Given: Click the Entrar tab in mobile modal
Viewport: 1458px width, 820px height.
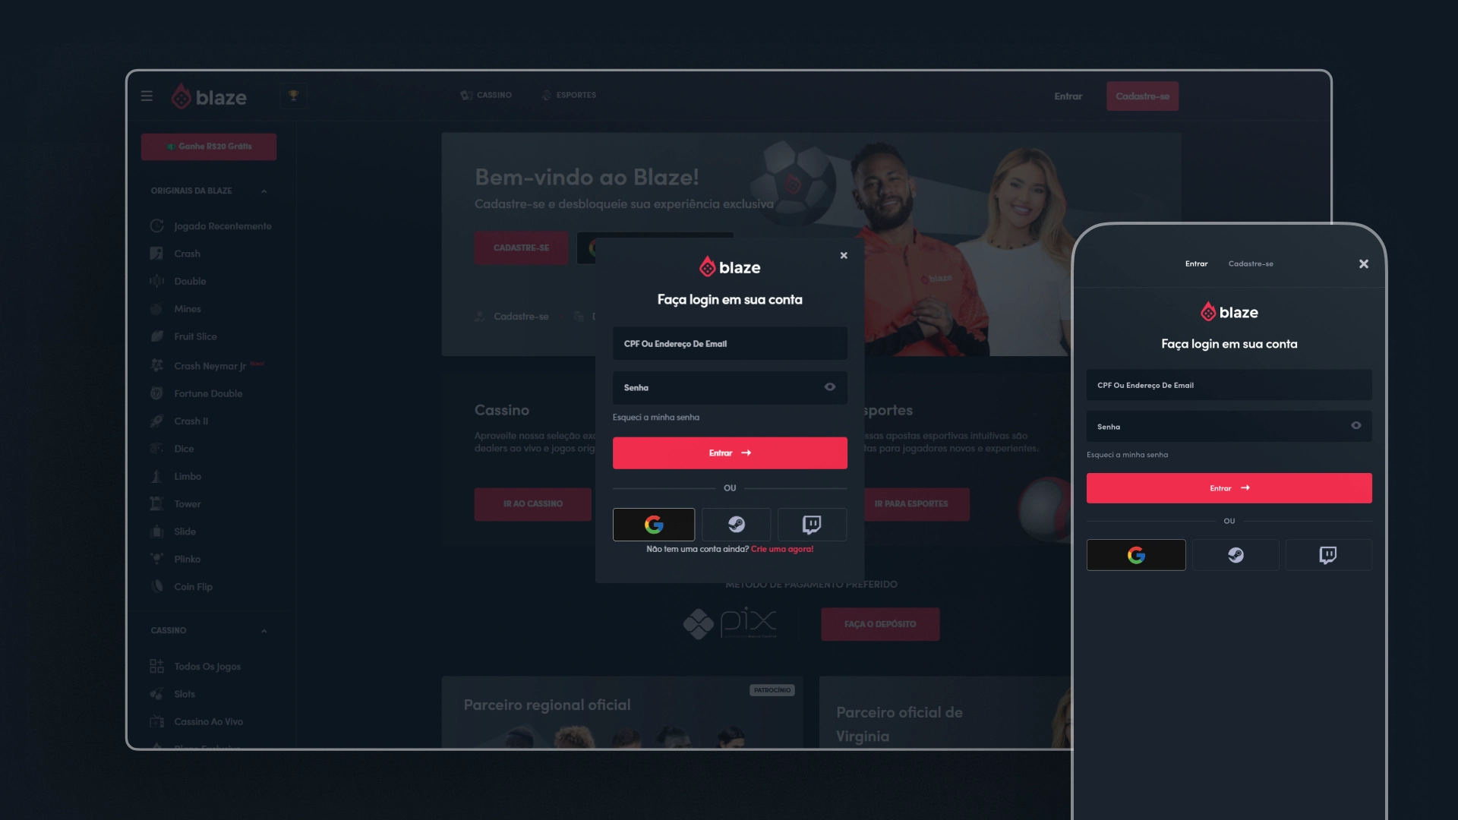Looking at the screenshot, I should [1197, 262].
